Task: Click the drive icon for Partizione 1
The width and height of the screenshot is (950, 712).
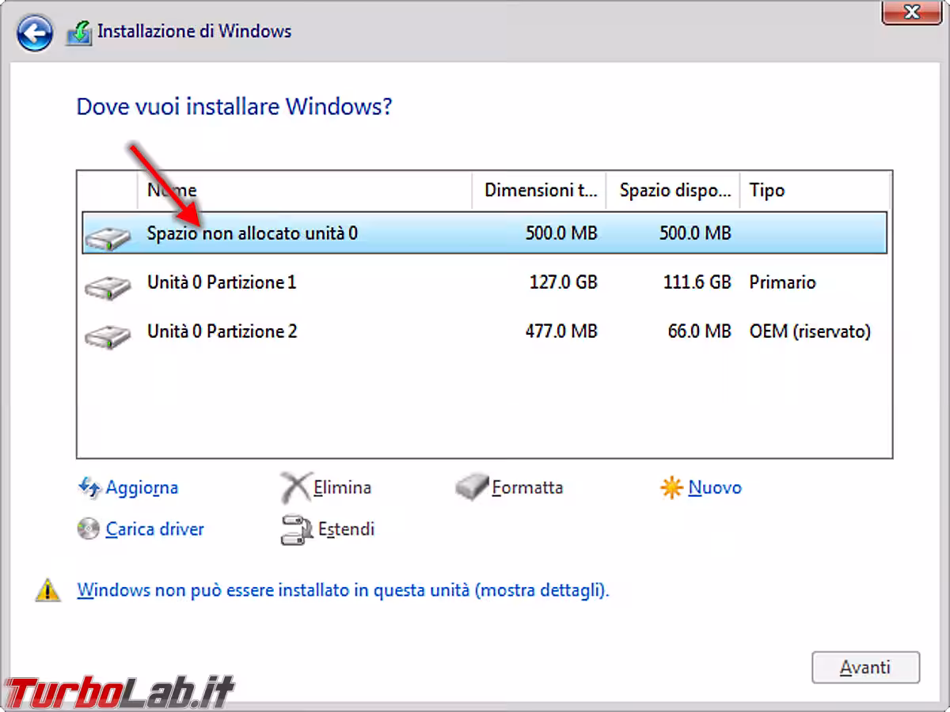Action: (107, 285)
